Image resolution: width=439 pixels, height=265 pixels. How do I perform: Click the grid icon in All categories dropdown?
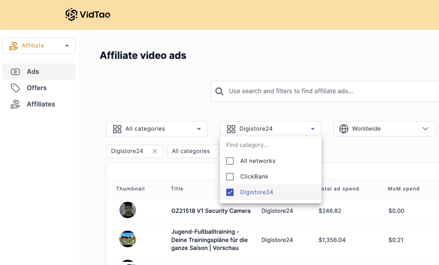117,129
